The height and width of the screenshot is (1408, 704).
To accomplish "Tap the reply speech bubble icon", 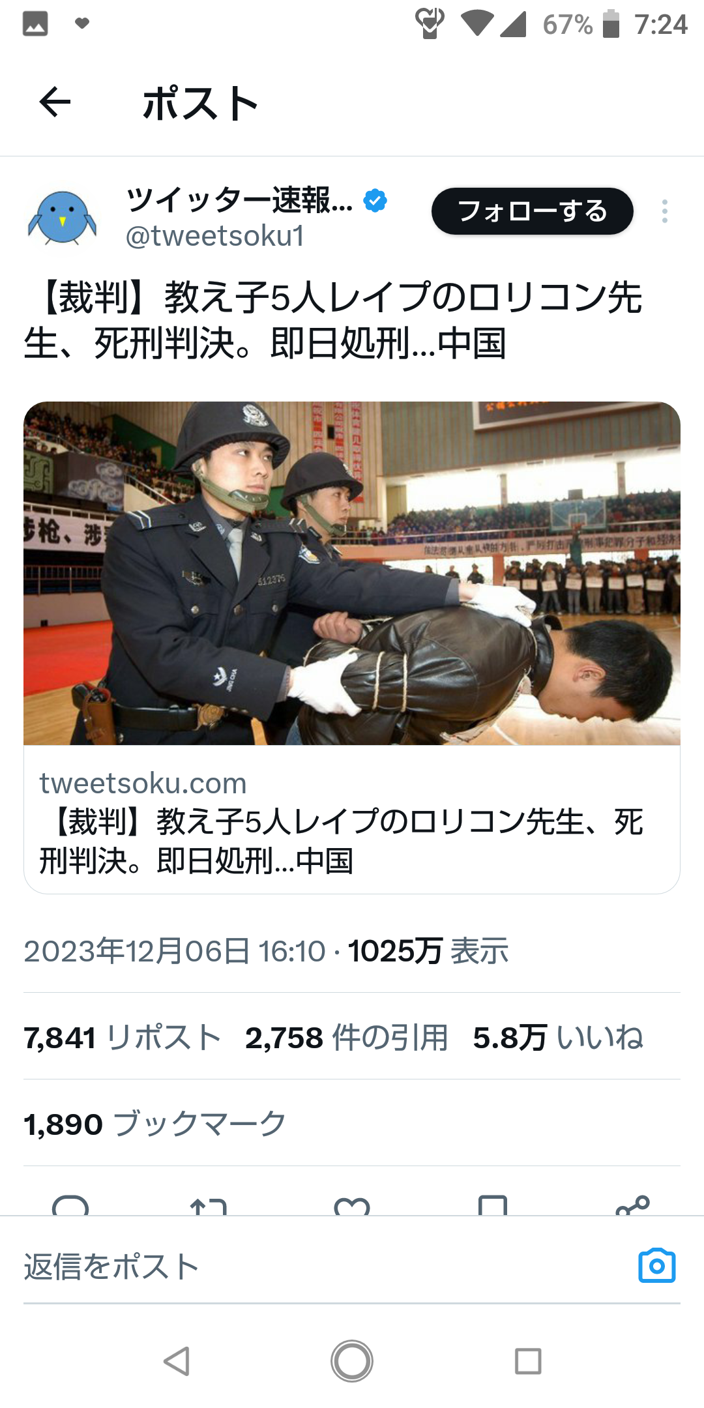I will [70, 1206].
